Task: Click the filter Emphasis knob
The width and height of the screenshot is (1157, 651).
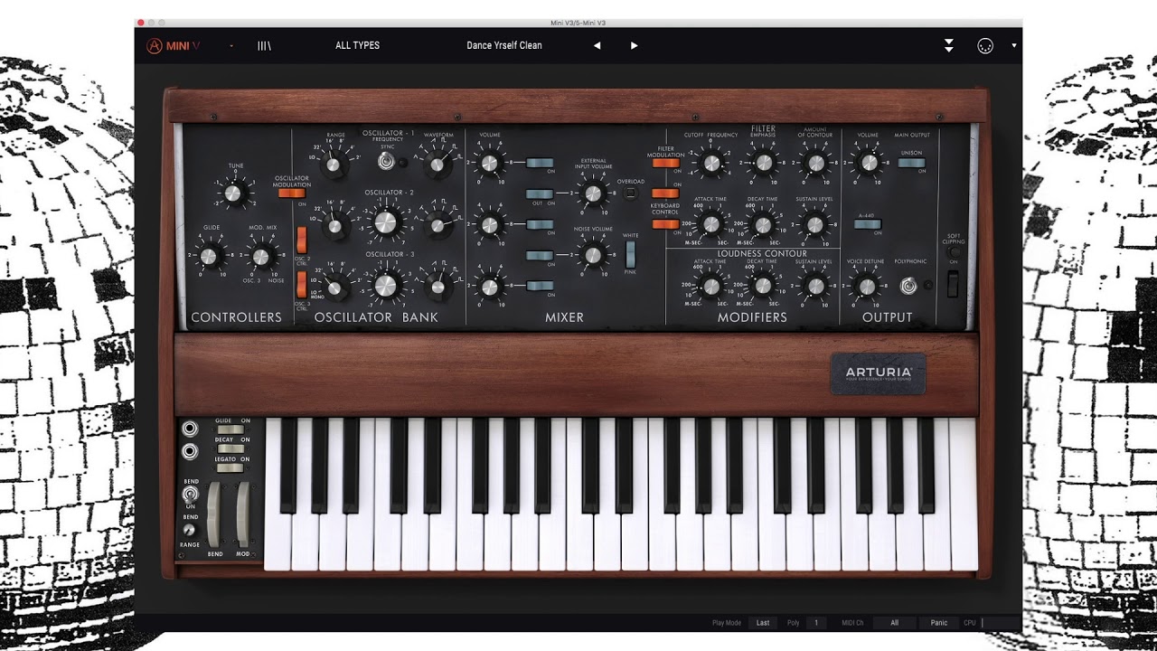Action: pyautogui.click(x=764, y=164)
